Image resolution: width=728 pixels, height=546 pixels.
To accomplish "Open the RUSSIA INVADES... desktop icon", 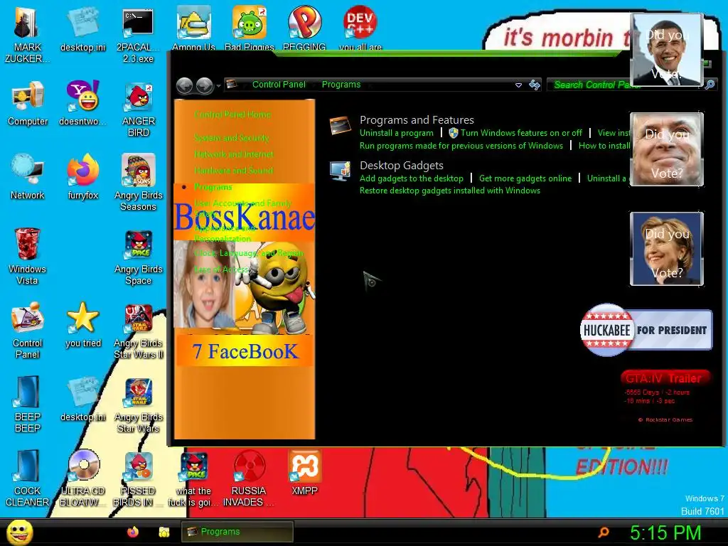I will [x=249, y=478].
